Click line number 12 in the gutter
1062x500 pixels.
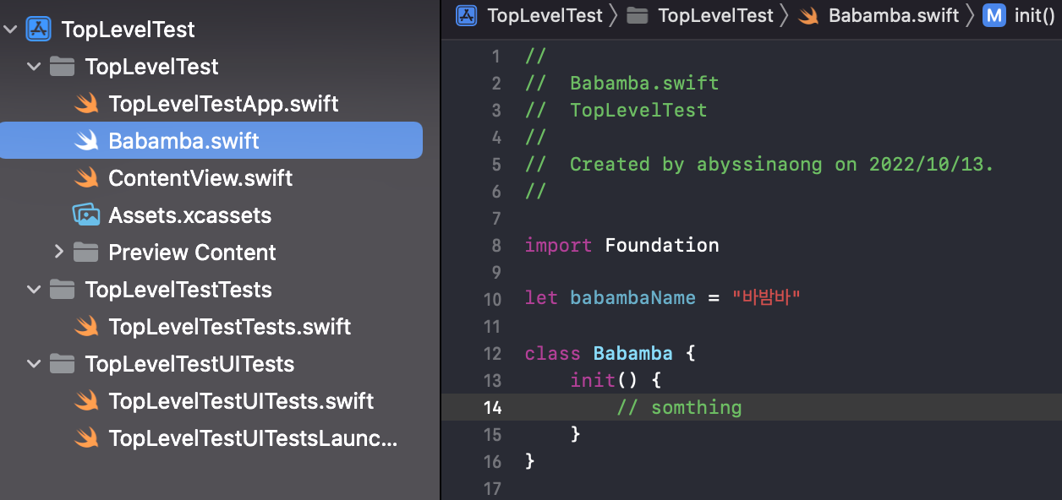click(x=493, y=353)
